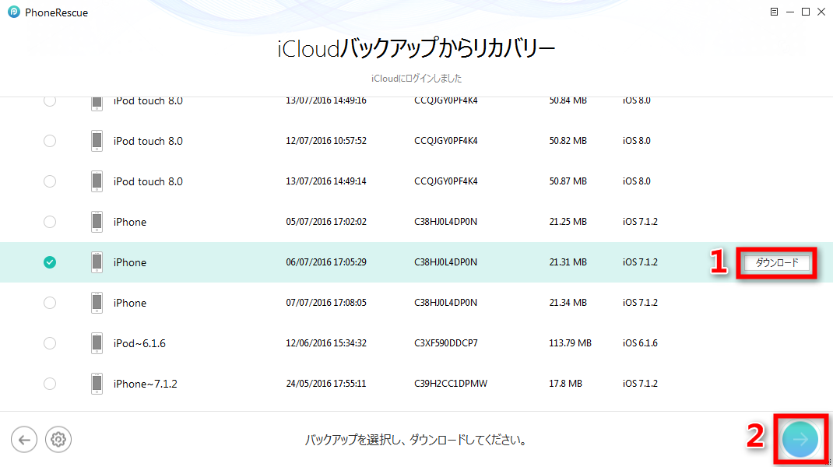Click the iPhone~7.1.2 device name

[x=145, y=384]
